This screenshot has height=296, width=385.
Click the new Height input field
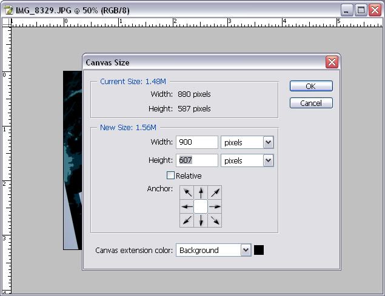[x=197, y=160]
